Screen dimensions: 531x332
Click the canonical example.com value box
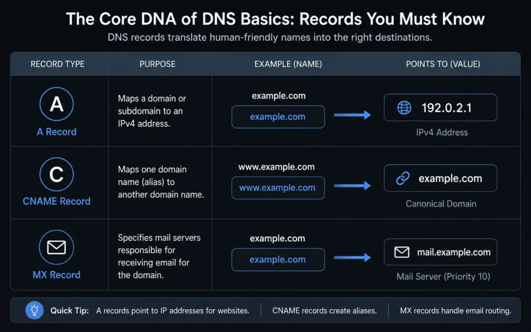tap(441, 178)
